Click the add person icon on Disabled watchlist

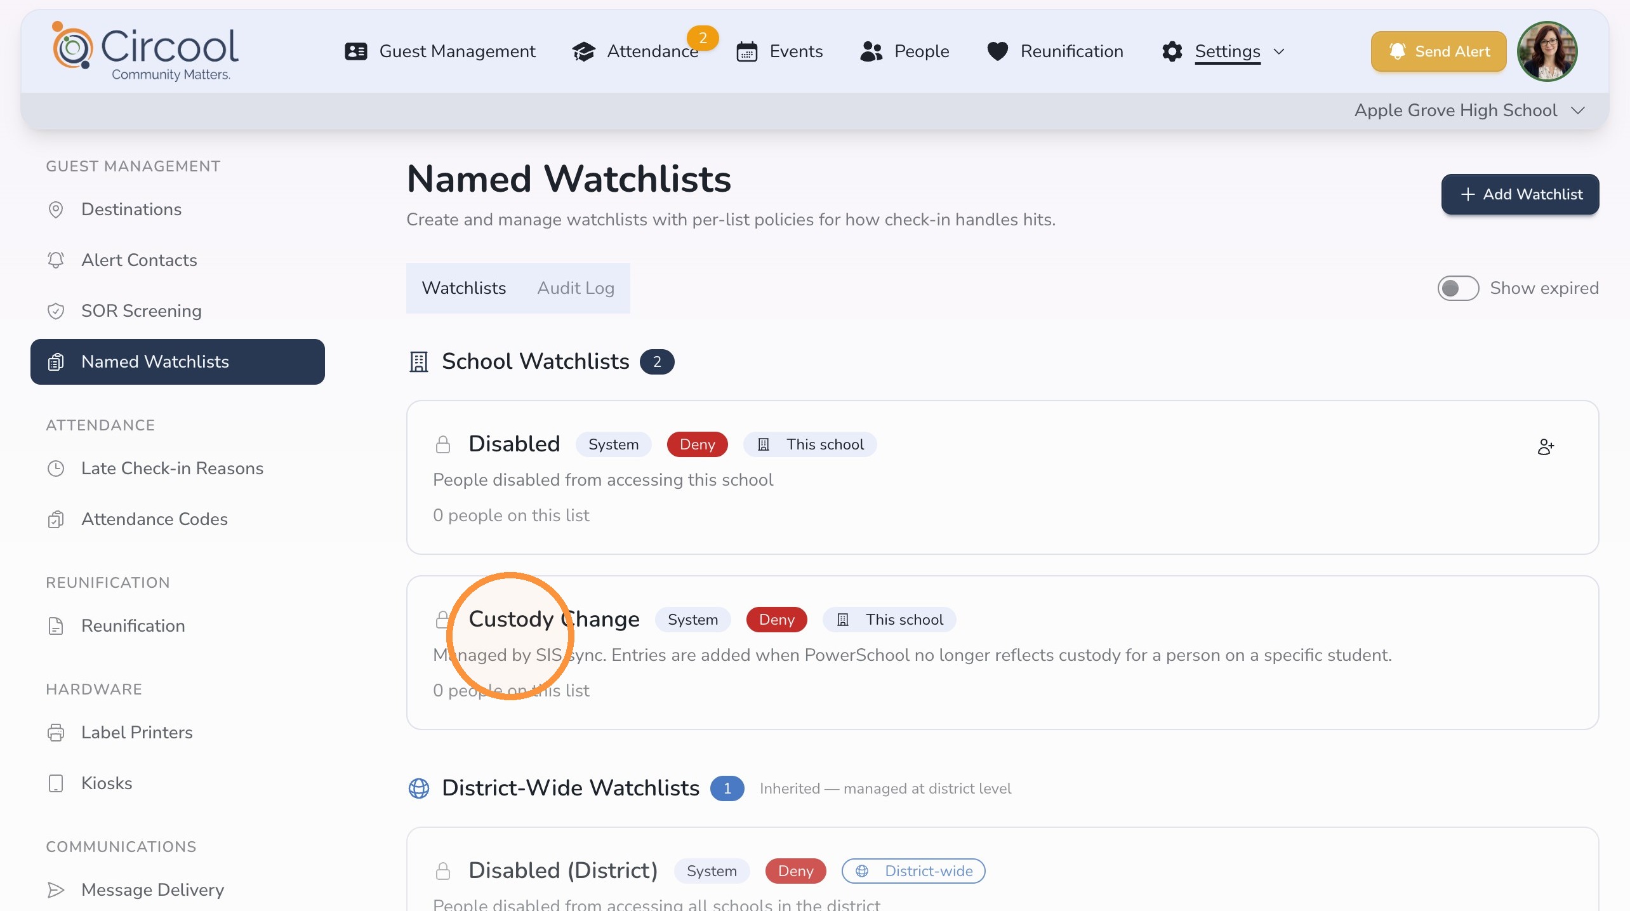(x=1546, y=447)
